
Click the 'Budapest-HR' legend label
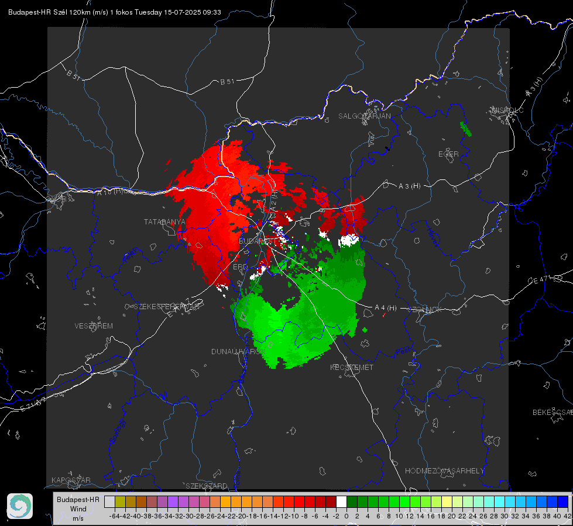78,499
